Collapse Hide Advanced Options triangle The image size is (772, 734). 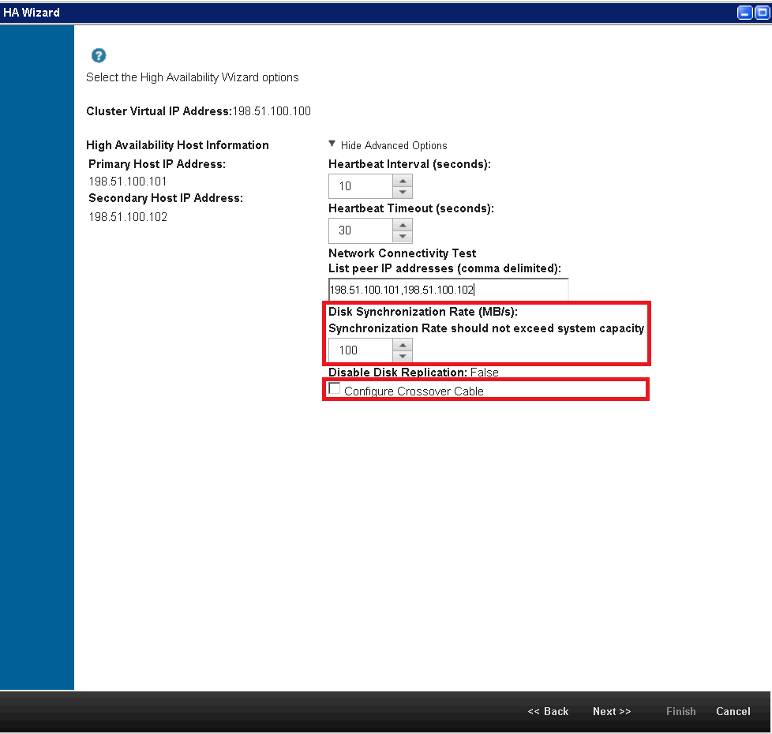click(332, 144)
